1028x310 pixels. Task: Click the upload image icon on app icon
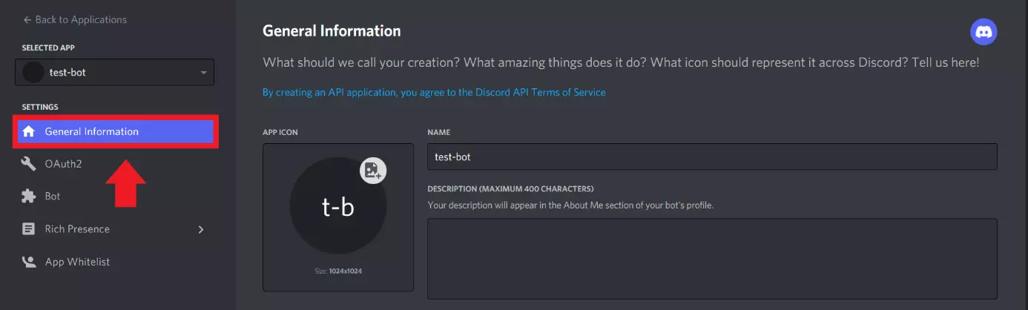(373, 171)
